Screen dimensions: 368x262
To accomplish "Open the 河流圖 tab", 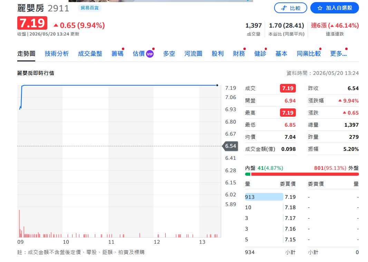I will (x=193, y=54).
